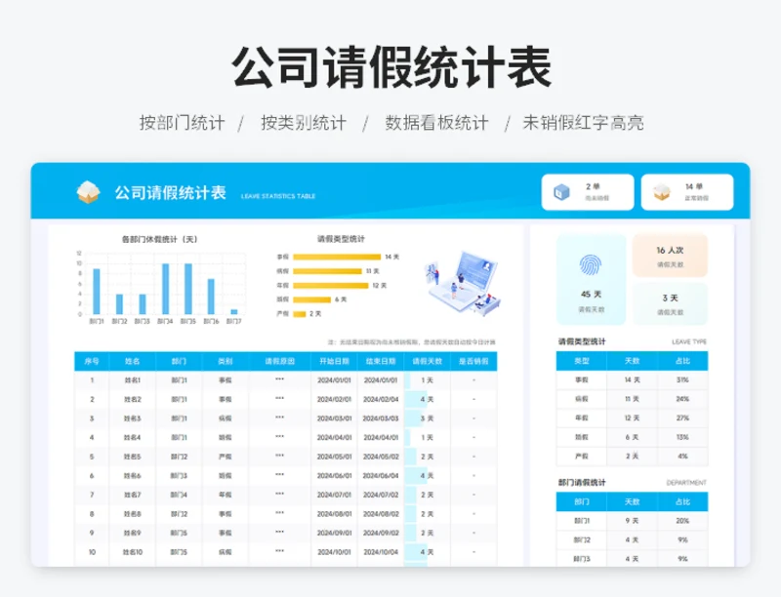This screenshot has height=597, width=781.
Task: Click the LEAVE STATISTICS TABLE subtitle
Action: click(278, 196)
